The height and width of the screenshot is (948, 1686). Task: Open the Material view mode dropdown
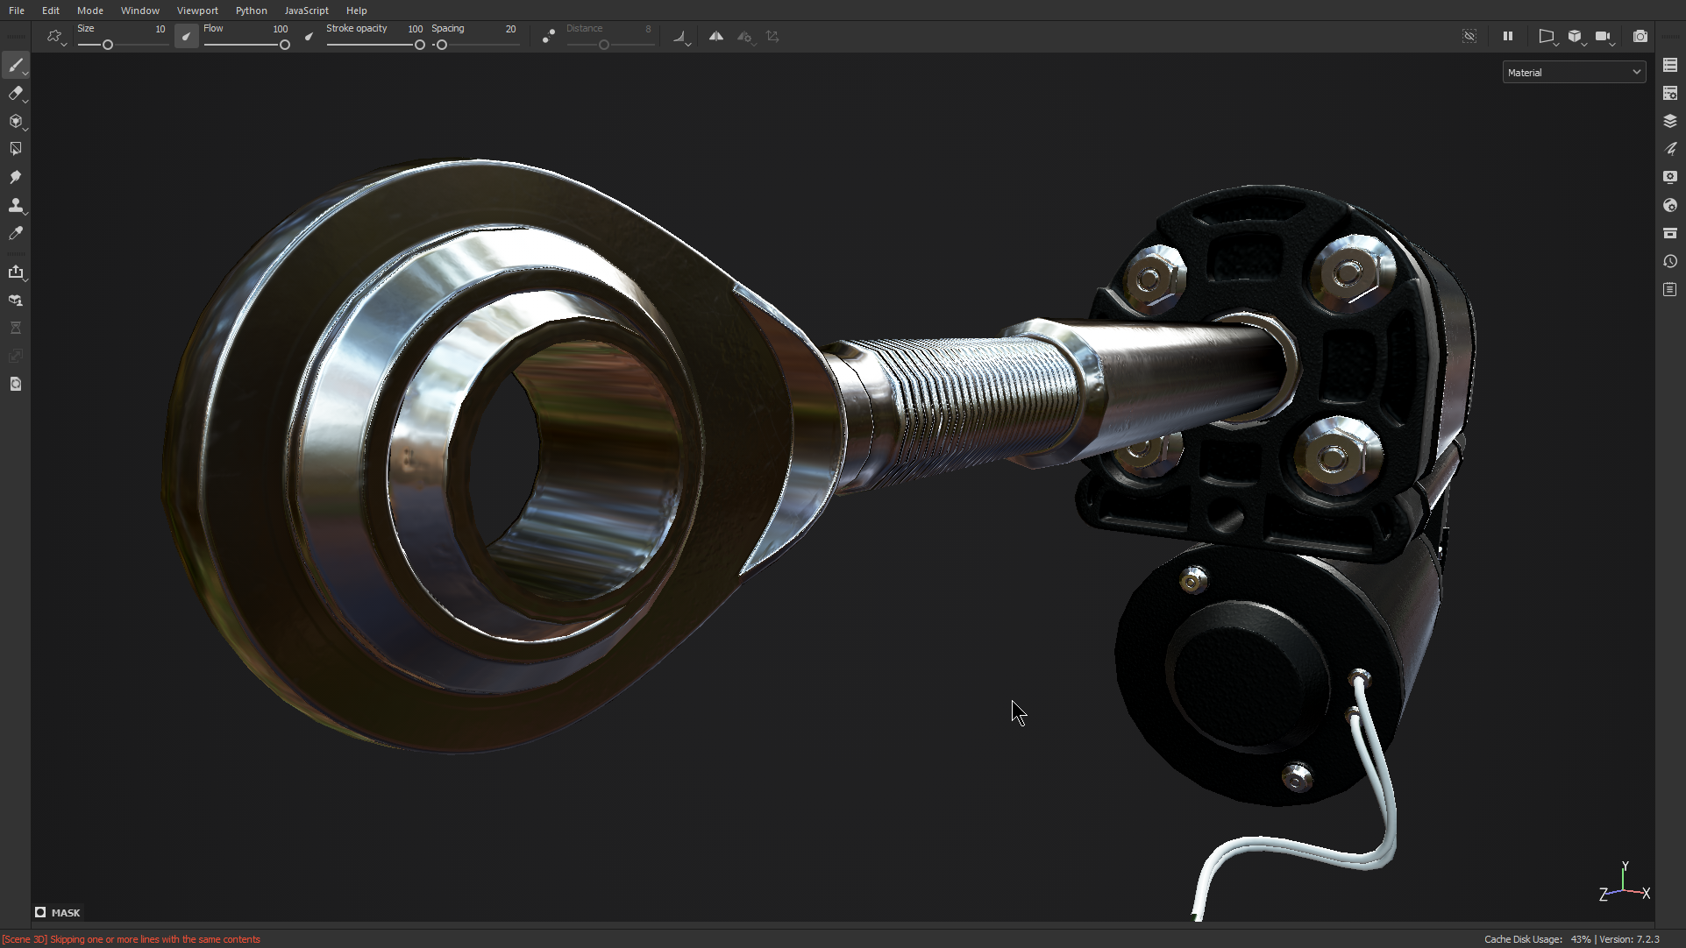point(1574,72)
